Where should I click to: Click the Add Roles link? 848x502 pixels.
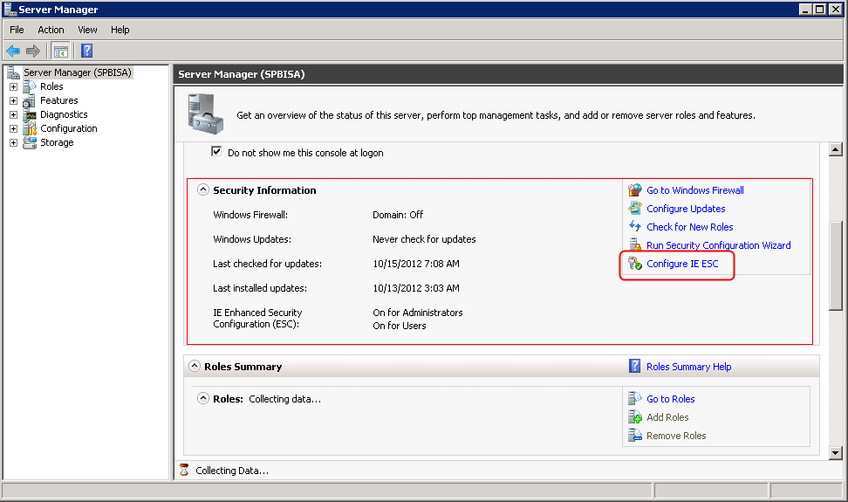click(667, 417)
